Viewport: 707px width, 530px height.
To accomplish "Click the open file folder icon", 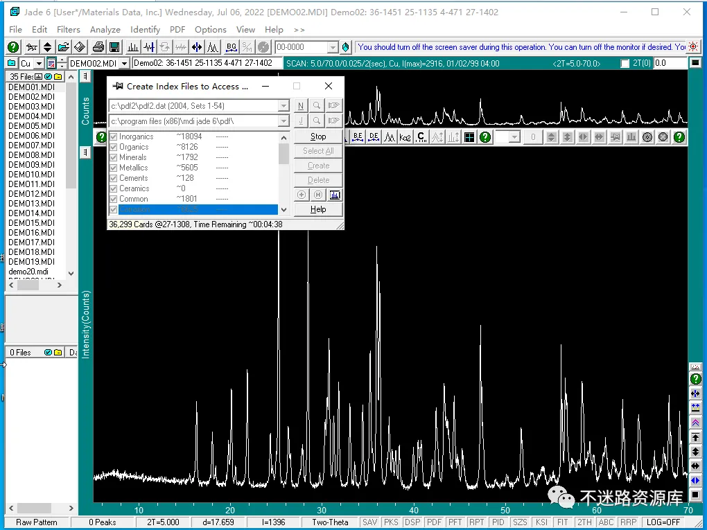I will click(64, 47).
